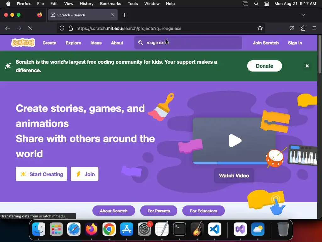Open the View menu
The width and height of the screenshot is (322, 242).
(x=69, y=4)
